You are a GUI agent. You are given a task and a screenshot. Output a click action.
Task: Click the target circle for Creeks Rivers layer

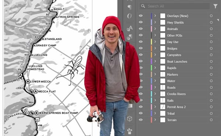point(211,94)
